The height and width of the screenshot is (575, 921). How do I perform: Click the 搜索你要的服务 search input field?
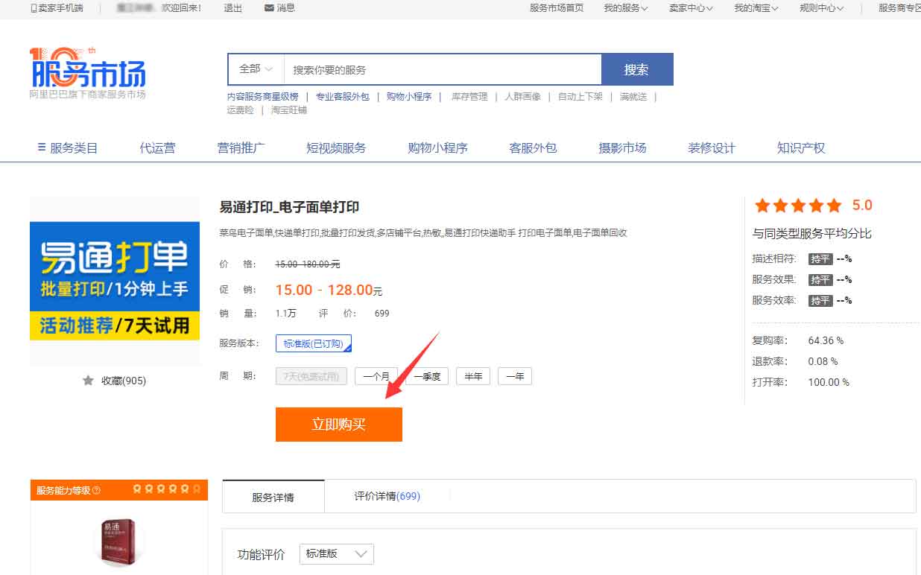pyautogui.click(x=443, y=69)
